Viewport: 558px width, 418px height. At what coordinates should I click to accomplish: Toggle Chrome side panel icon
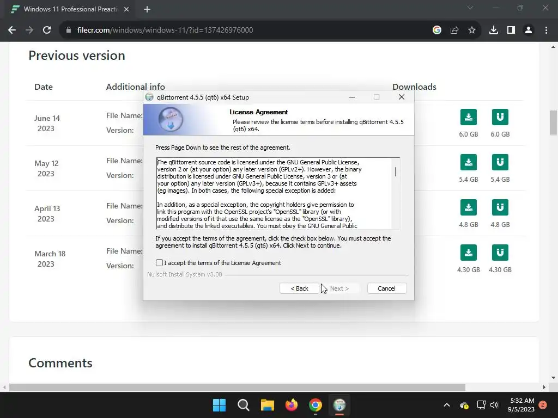(511, 30)
